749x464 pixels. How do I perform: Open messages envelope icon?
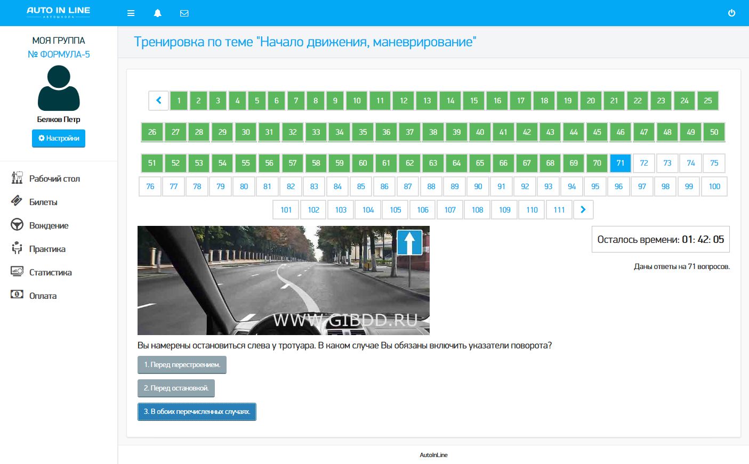pyautogui.click(x=184, y=13)
